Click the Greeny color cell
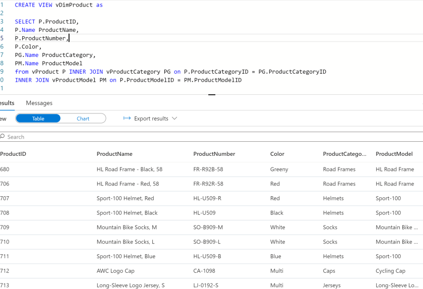Image resolution: width=423 pixels, height=289 pixels. 279,169
